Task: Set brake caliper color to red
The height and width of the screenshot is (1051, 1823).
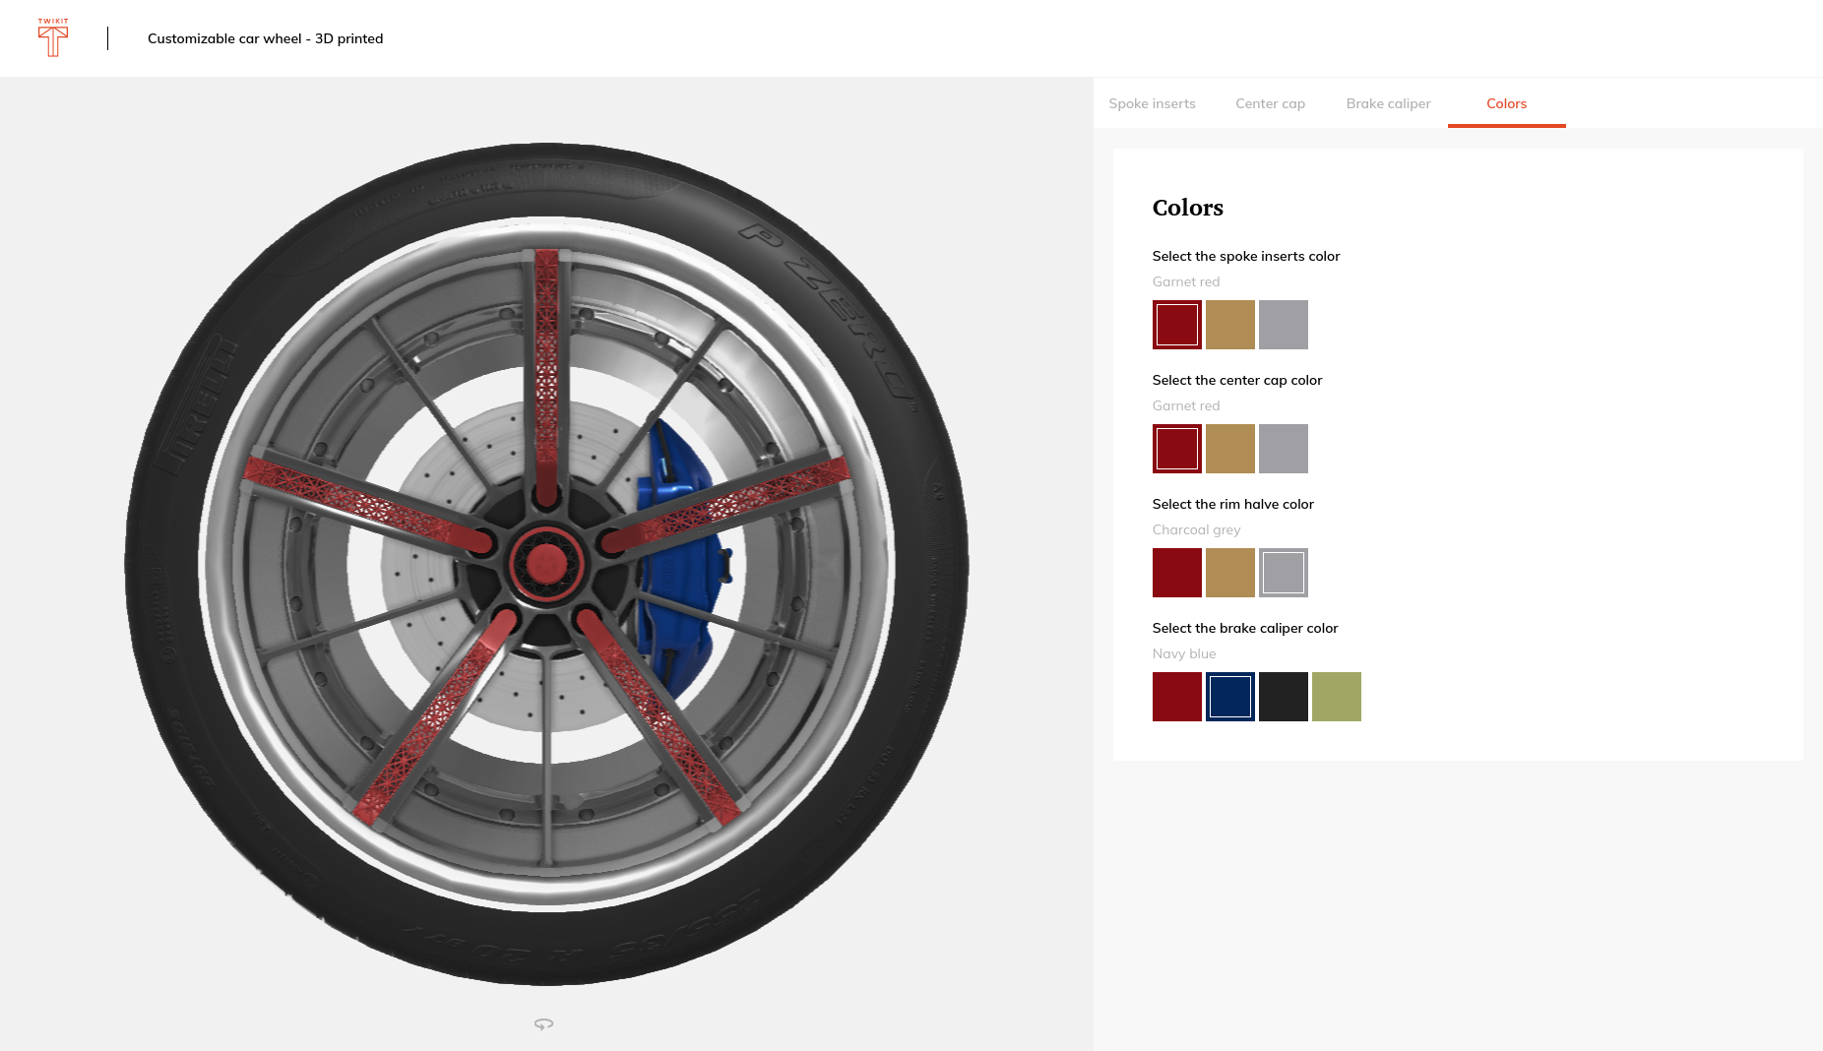Action: [1176, 697]
